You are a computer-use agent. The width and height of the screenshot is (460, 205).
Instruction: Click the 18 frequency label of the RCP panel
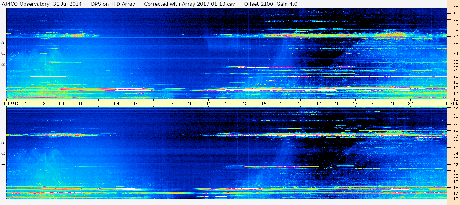pos(455,88)
